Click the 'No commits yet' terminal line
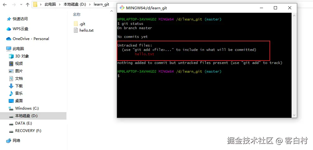The height and width of the screenshot is (150, 313). pos(132,37)
